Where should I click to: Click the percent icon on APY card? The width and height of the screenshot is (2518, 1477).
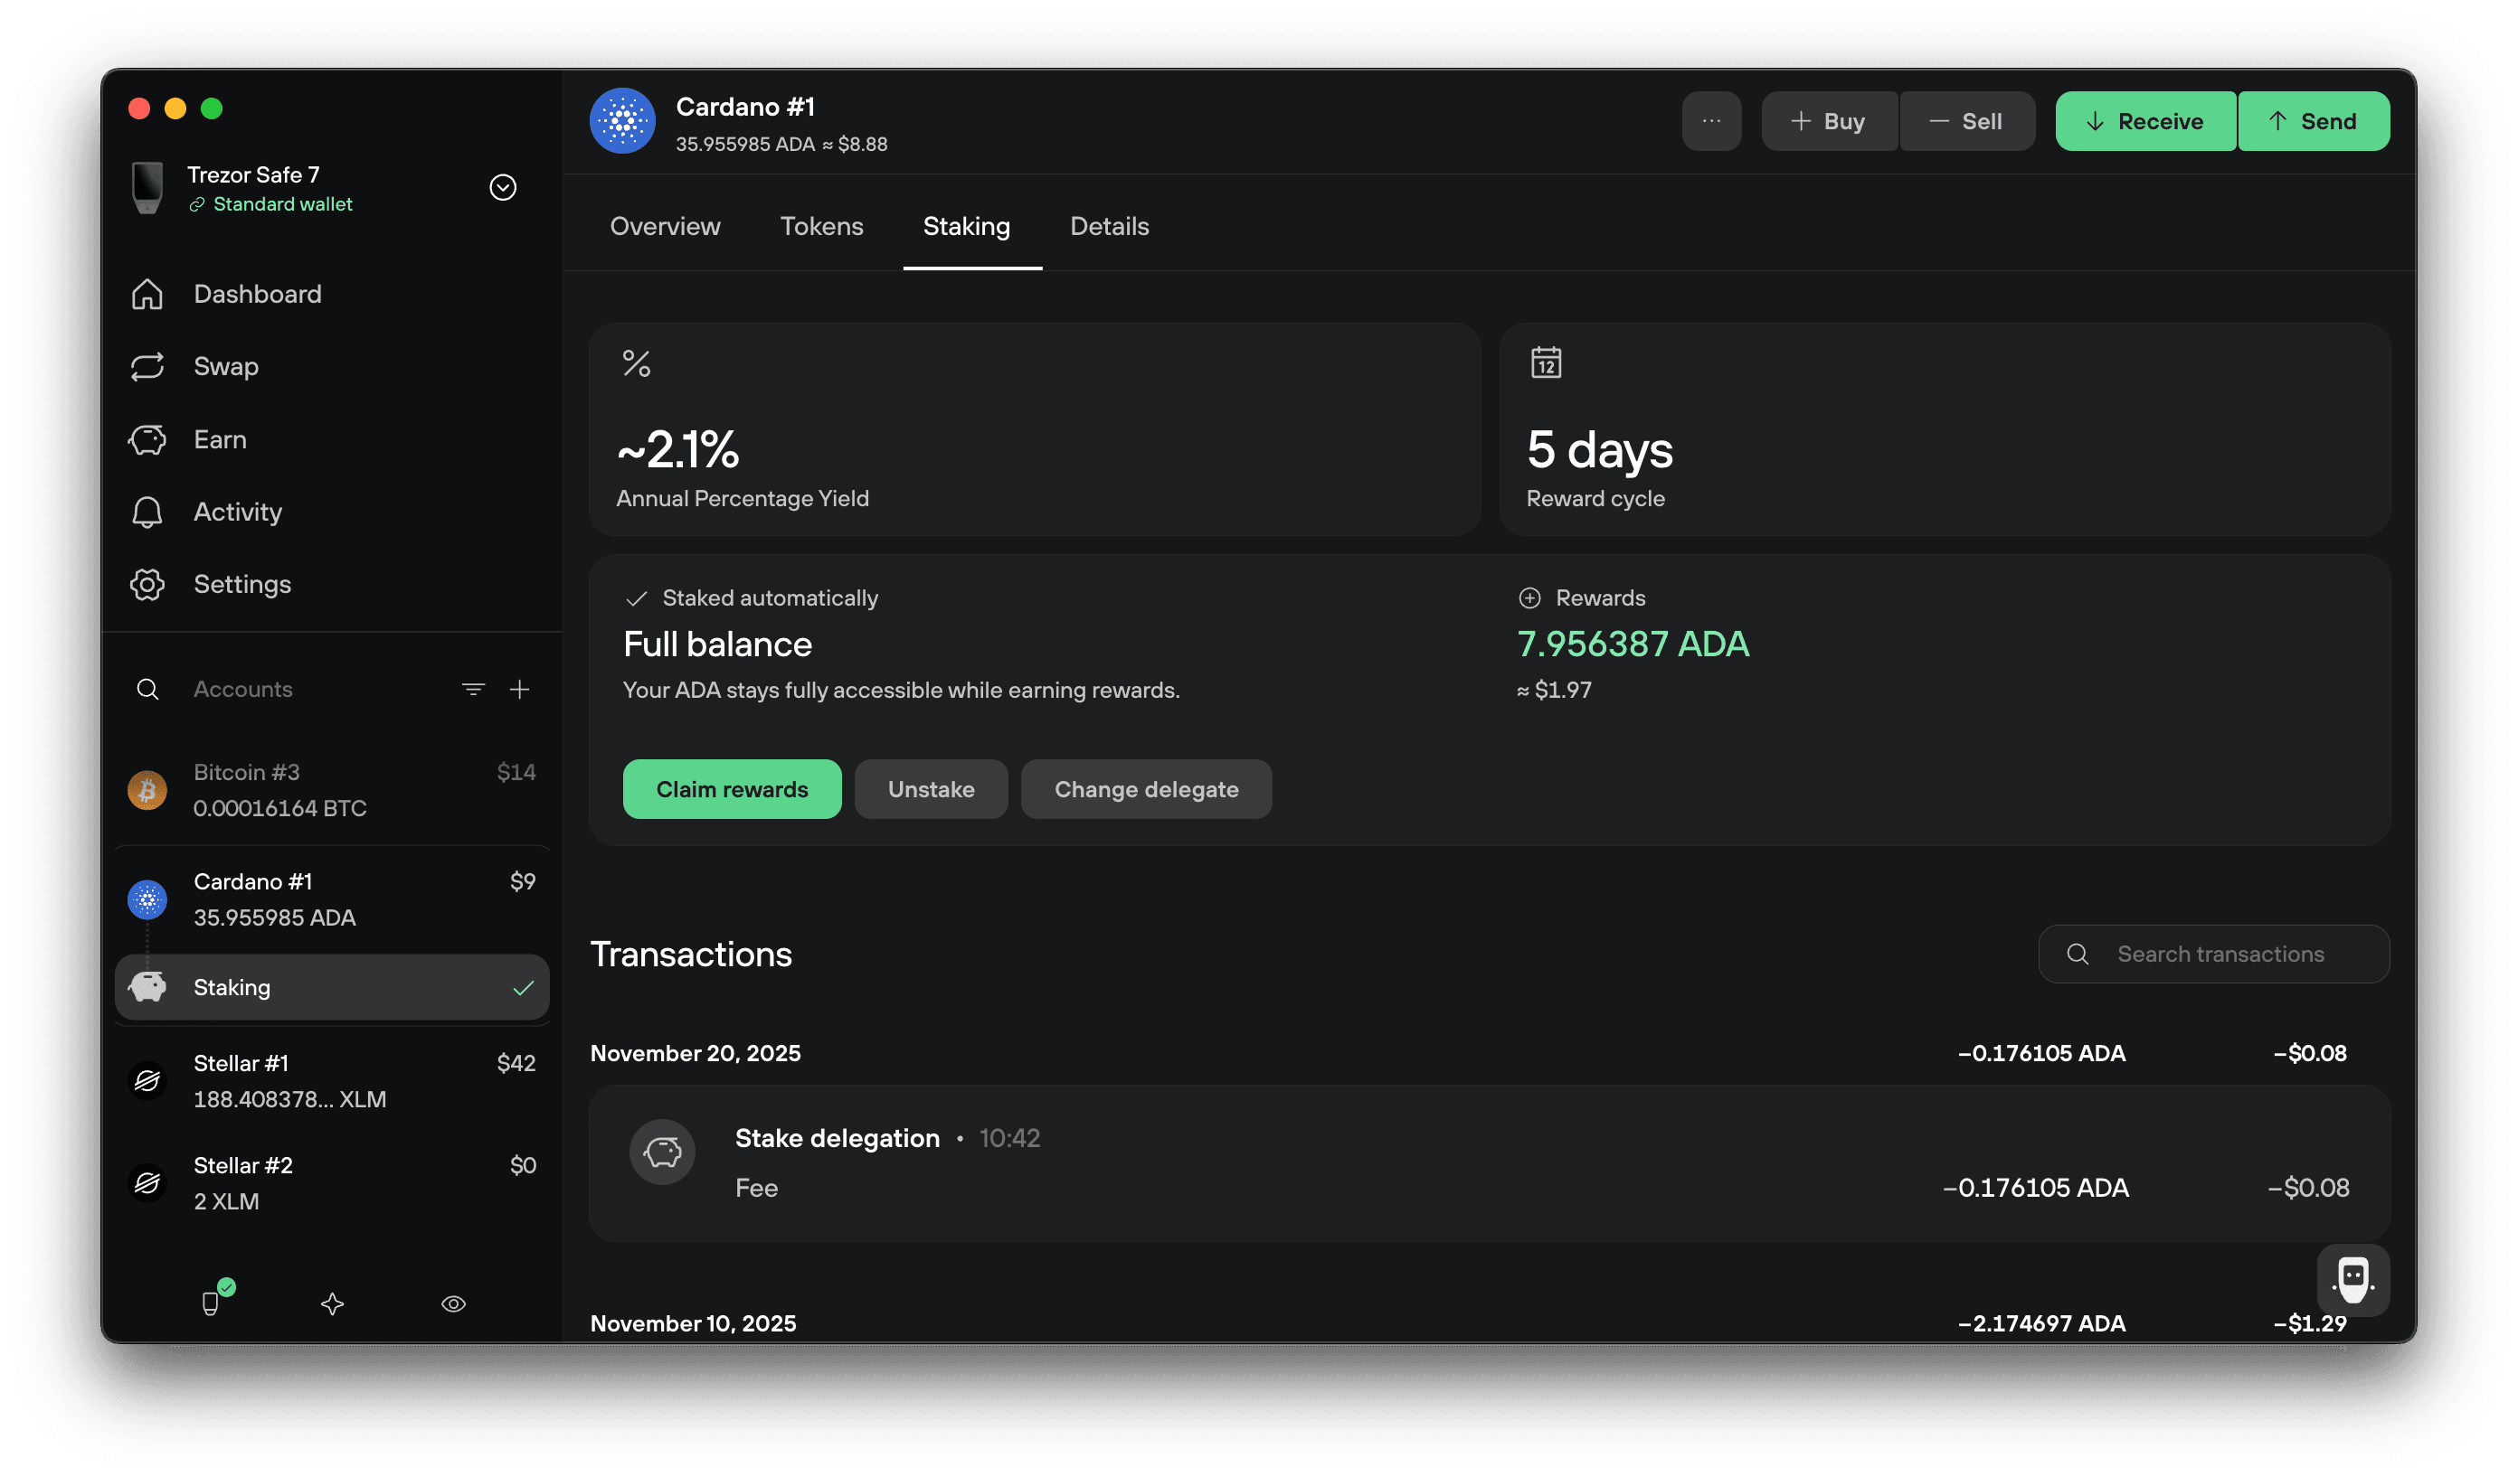tap(637, 363)
